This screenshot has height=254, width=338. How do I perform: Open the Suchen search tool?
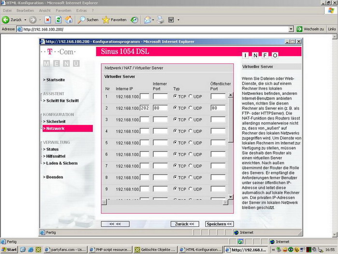coord(88,20)
